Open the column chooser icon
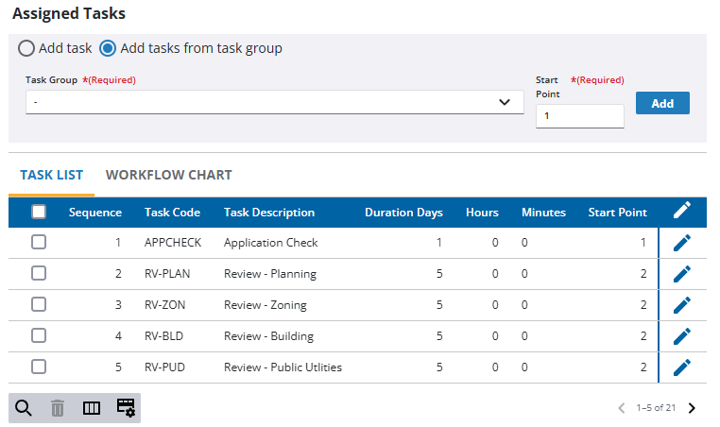 pyautogui.click(x=92, y=408)
